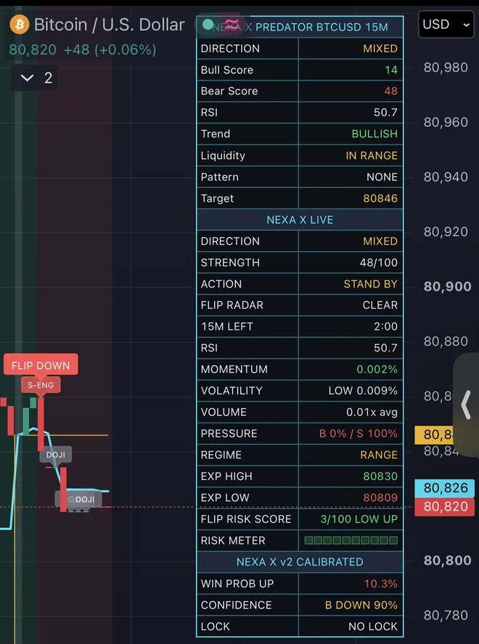This screenshot has height=644, width=479.
Task: Click the Target value 80846
Action: 380,198
